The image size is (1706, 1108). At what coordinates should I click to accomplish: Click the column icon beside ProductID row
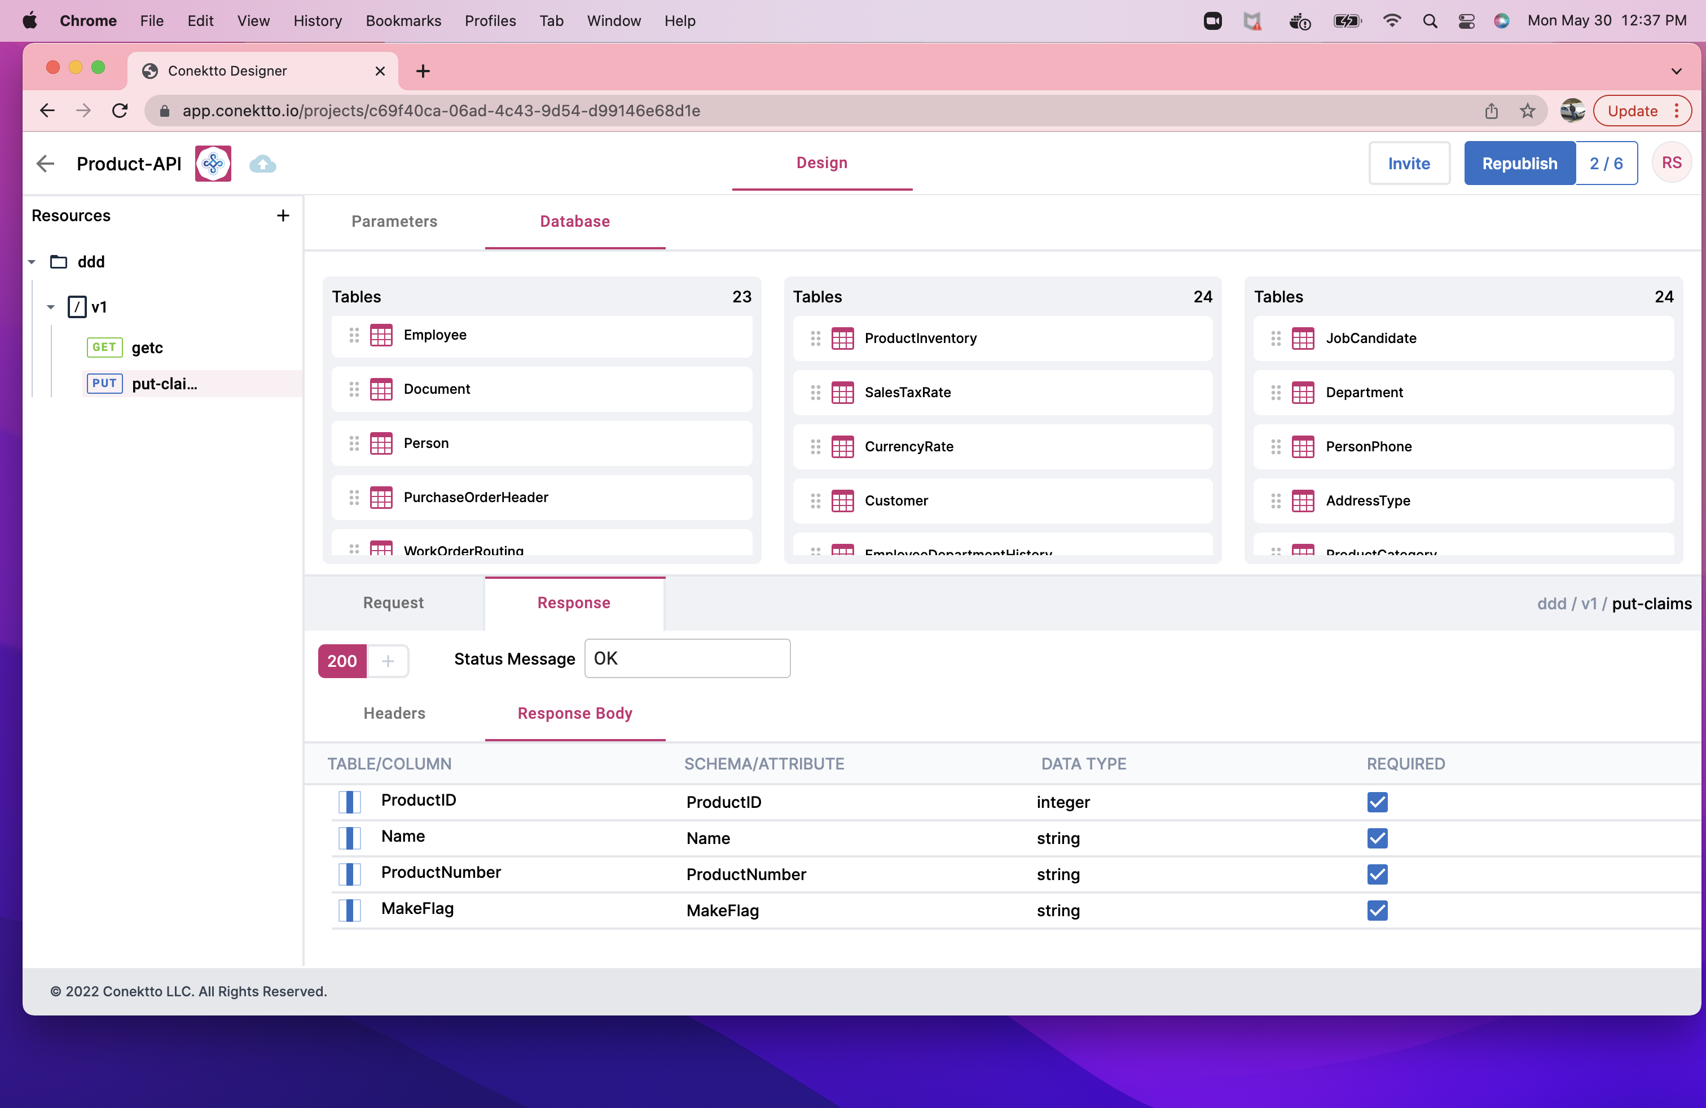[x=349, y=801]
